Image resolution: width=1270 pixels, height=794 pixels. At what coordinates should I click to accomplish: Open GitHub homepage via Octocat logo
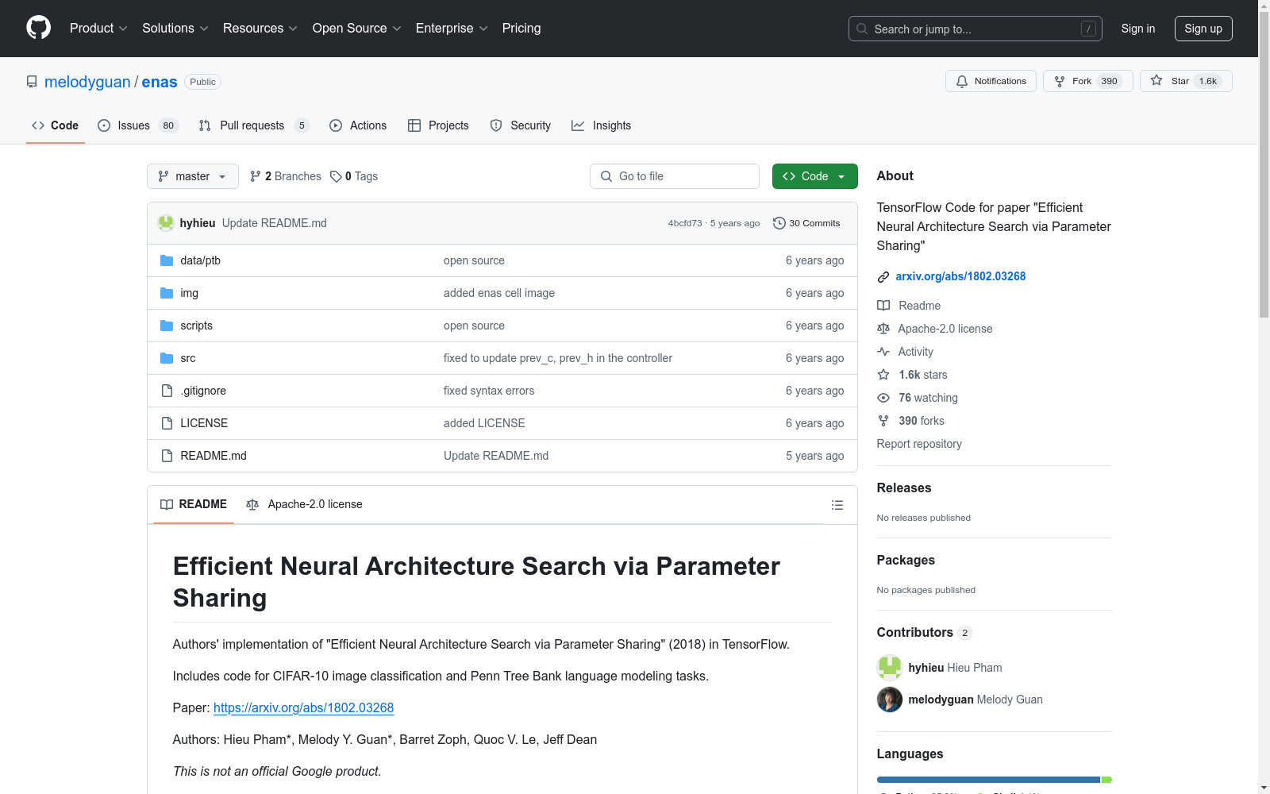(x=38, y=28)
